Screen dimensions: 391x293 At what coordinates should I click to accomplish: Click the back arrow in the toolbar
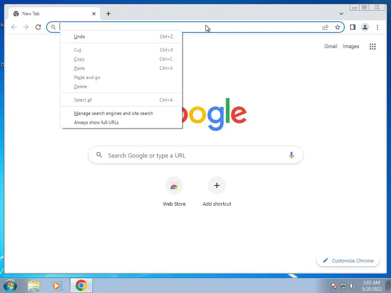click(x=14, y=27)
